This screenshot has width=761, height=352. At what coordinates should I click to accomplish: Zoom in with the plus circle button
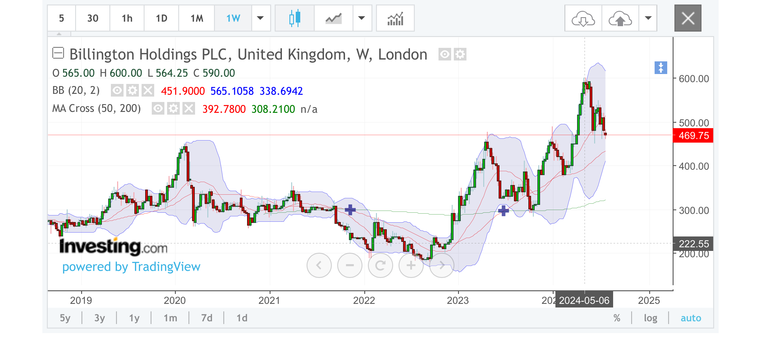(411, 265)
